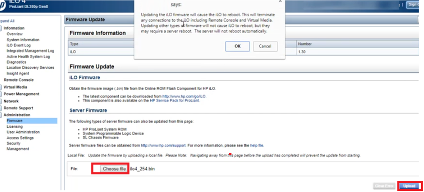Open the iLO Event Log
424x192 pixels.
(19, 45)
